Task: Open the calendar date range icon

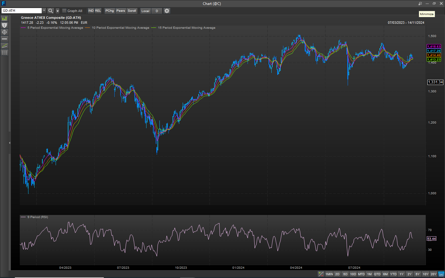Action: tap(441, 274)
